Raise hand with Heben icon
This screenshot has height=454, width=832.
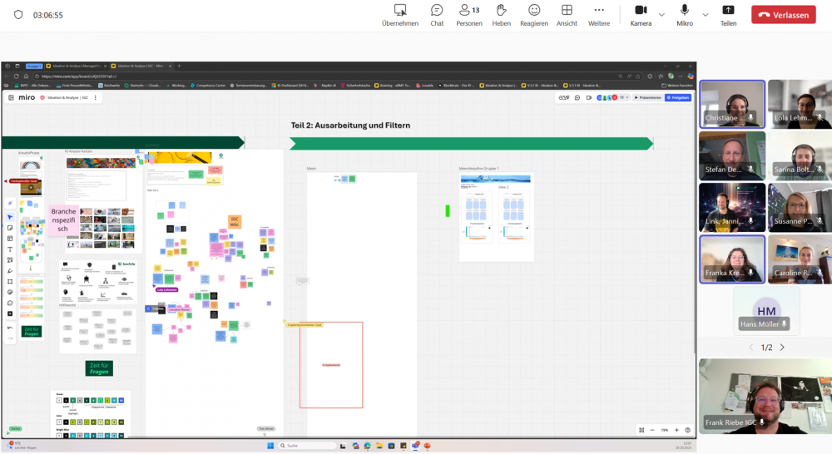[x=502, y=14]
